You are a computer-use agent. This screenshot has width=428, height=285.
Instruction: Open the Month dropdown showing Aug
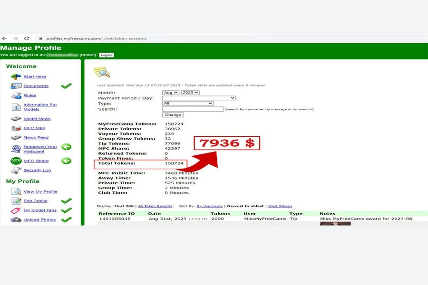(x=171, y=93)
